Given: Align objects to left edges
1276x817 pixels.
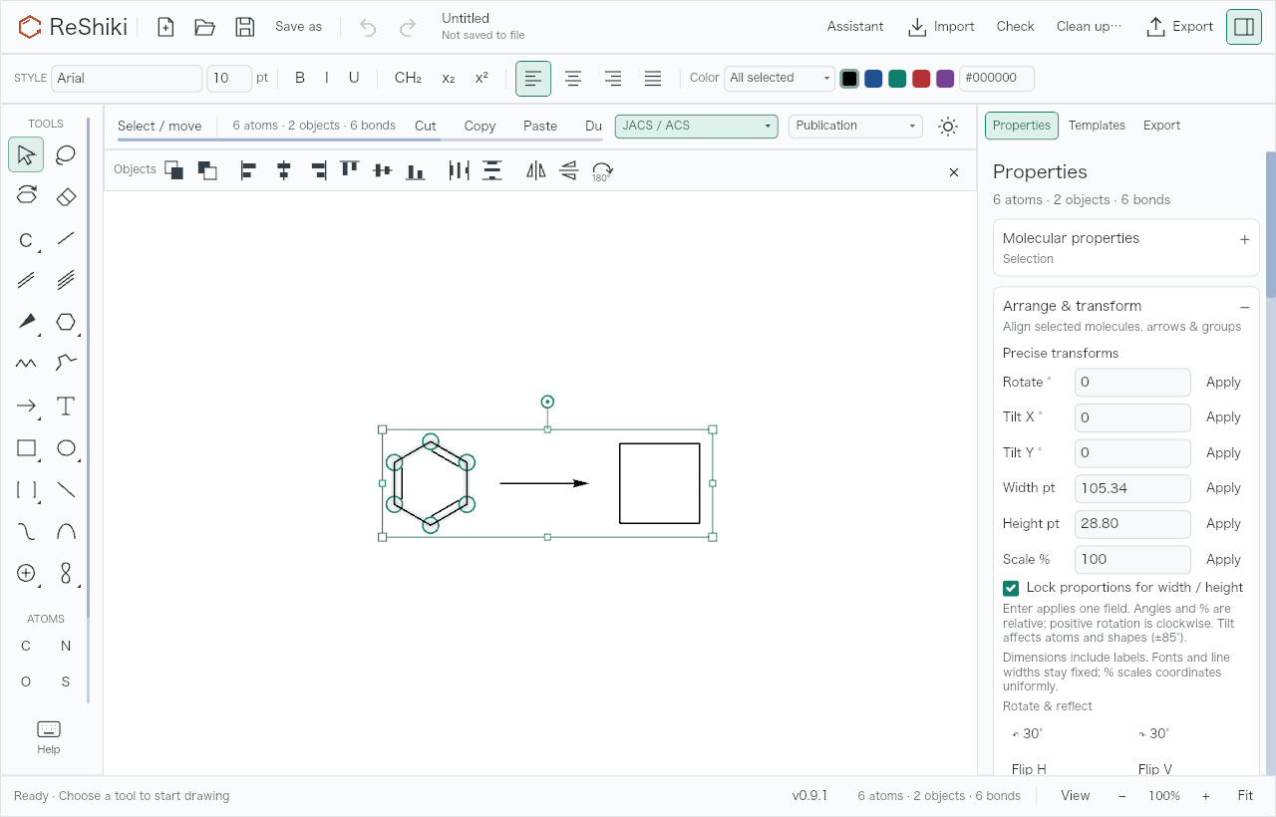Looking at the screenshot, I should pyautogui.click(x=249, y=170).
